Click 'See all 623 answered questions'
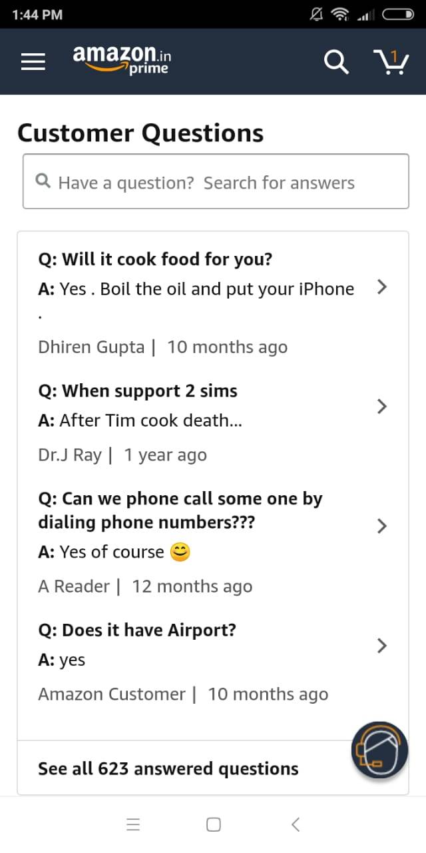 [x=168, y=768]
